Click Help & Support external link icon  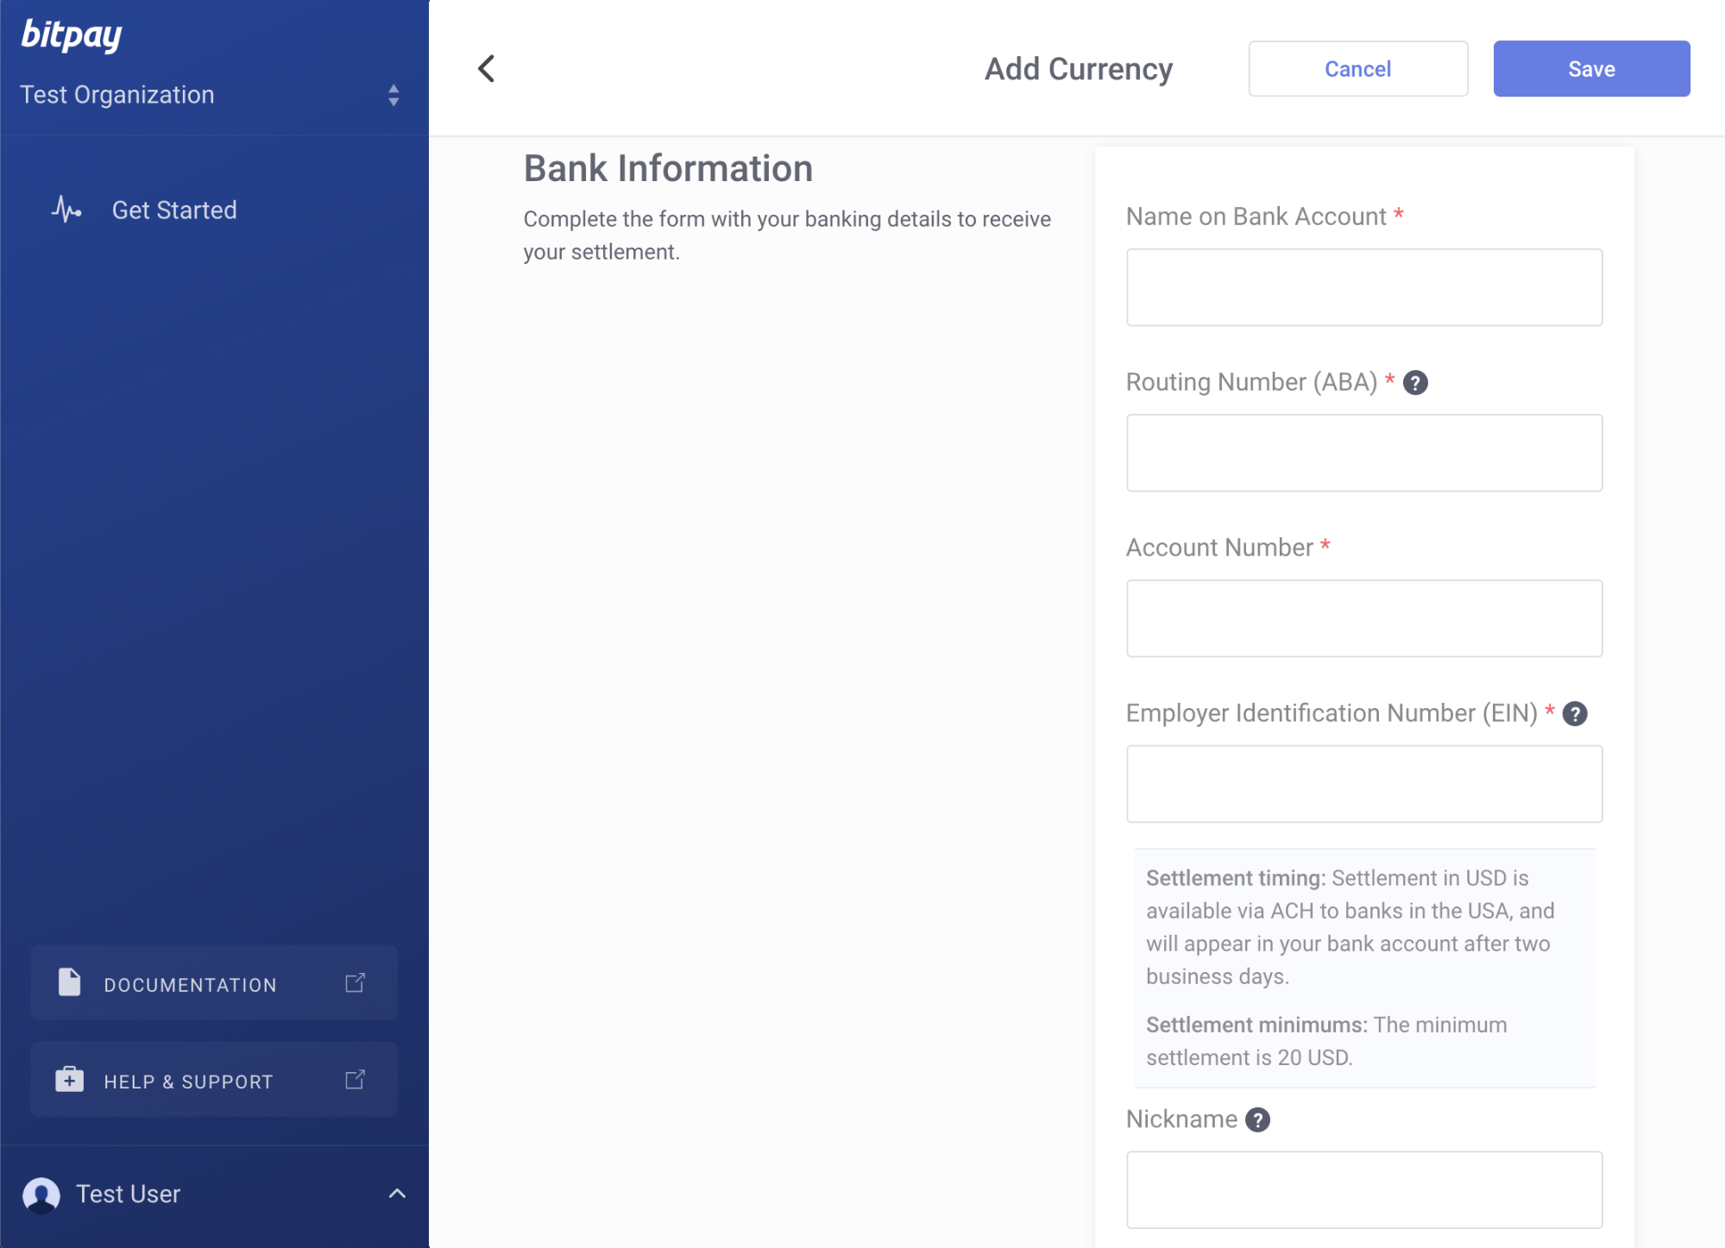point(356,1080)
